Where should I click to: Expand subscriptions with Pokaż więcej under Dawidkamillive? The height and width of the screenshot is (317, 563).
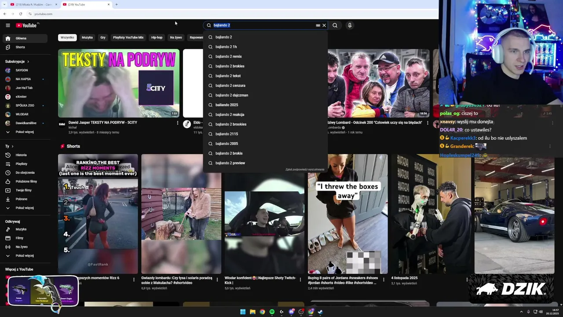[26, 132]
